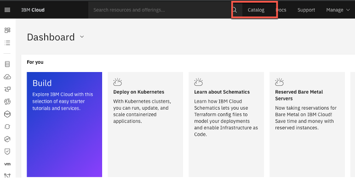
Task: Open the Kubernetes cube icon in sidebar
Action: pyautogui.click(x=7, y=114)
